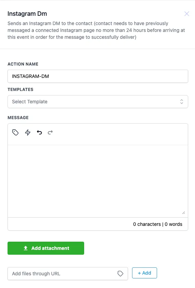Click the MESSAGE label

[18, 117]
